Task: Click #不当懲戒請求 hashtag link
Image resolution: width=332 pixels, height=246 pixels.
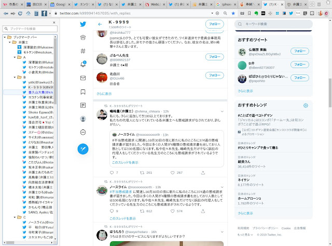Action: pos(121,192)
